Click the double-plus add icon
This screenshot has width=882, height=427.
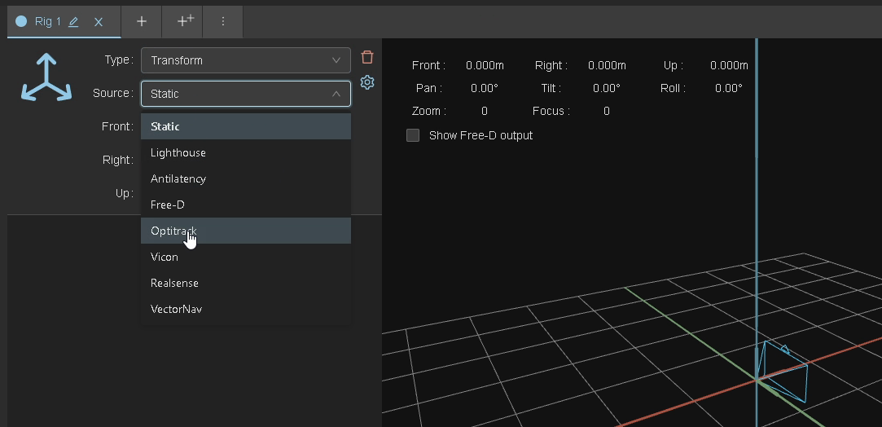point(185,21)
